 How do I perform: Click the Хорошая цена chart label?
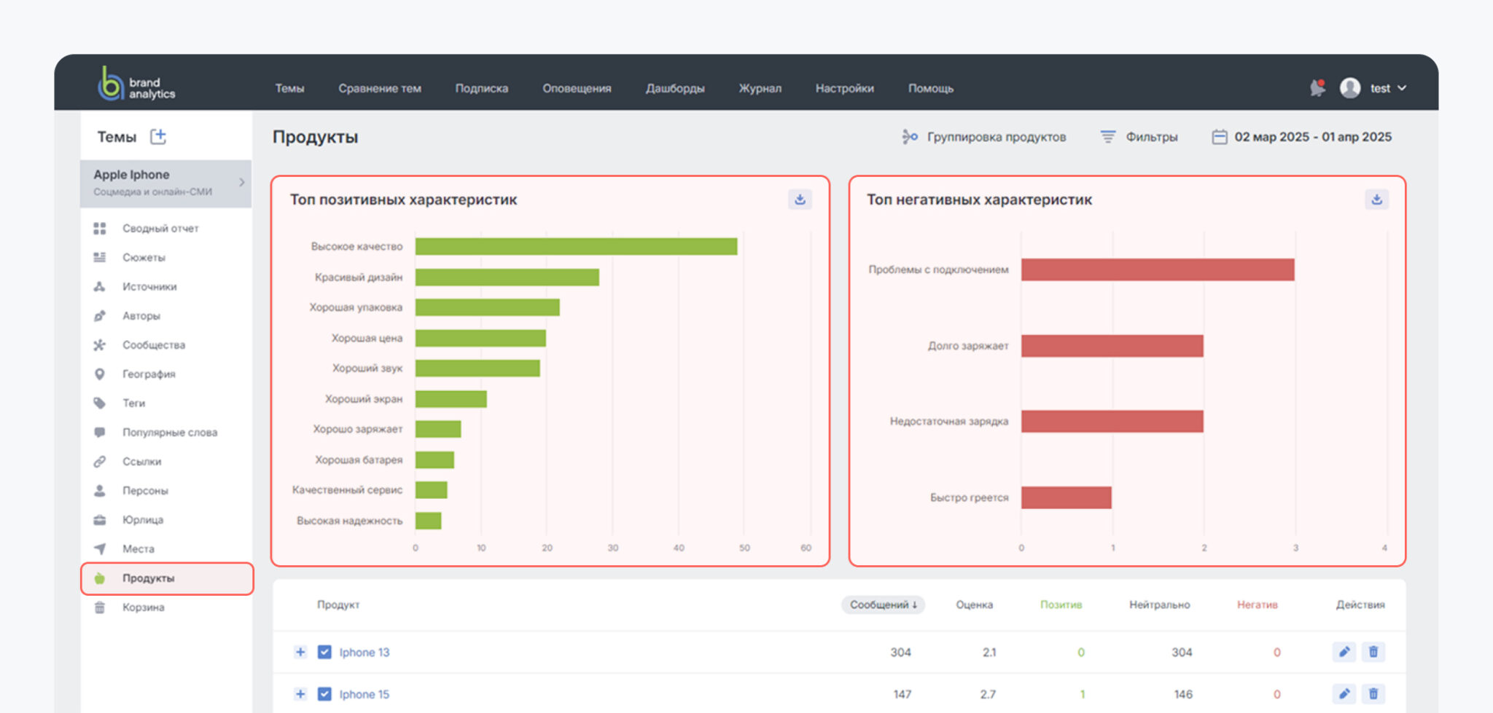(x=367, y=338)
